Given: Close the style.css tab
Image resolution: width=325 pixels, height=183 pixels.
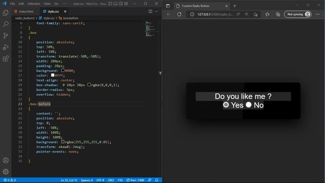Looking at the screenshot, I should click(x=65, y=11).
